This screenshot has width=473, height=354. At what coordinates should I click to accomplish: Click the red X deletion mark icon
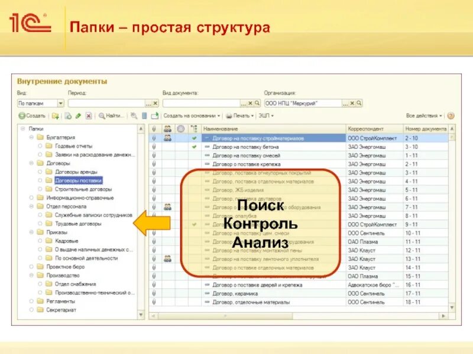(x=88, y=116)
